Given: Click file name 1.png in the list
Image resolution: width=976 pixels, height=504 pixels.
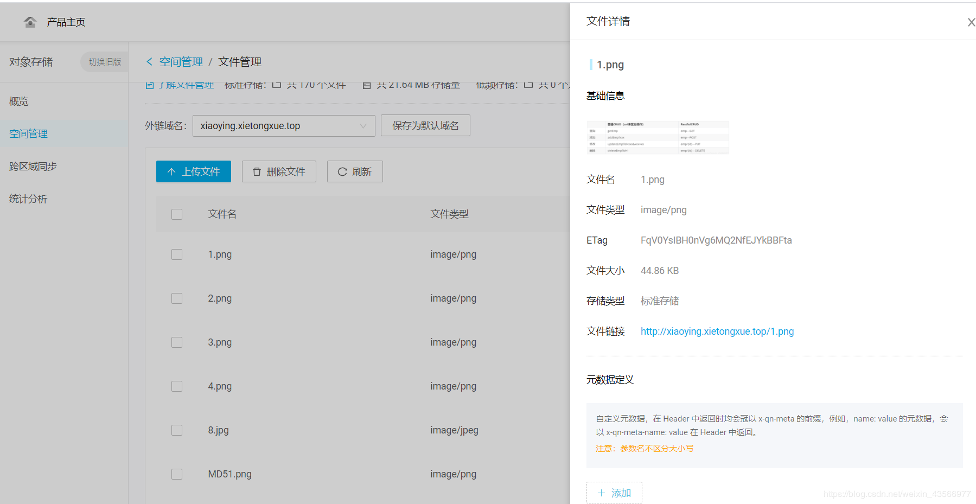Looking at the screenshot, I should click(220, 254).
